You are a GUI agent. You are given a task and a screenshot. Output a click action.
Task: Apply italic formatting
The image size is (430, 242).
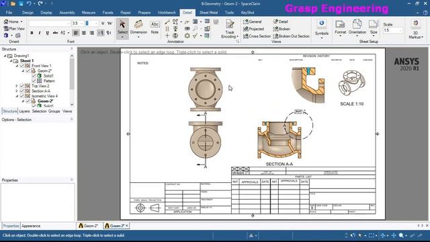coord(40,33)
